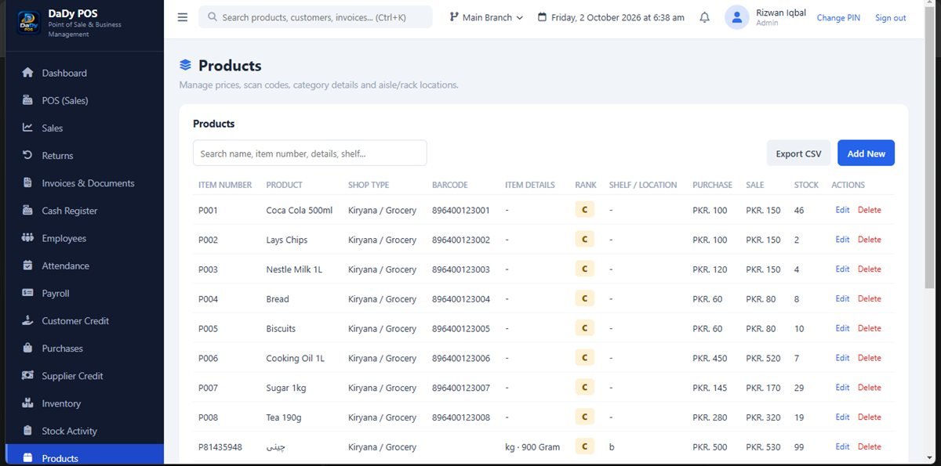Screen dimensions: 941x466
Task: Click 'PKR. 520' sale price
Action: [763, 359]
